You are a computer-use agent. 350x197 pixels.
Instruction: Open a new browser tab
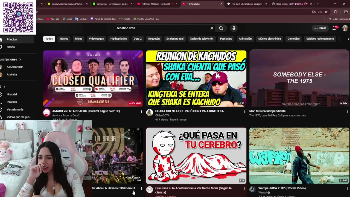tap(318, 4)
